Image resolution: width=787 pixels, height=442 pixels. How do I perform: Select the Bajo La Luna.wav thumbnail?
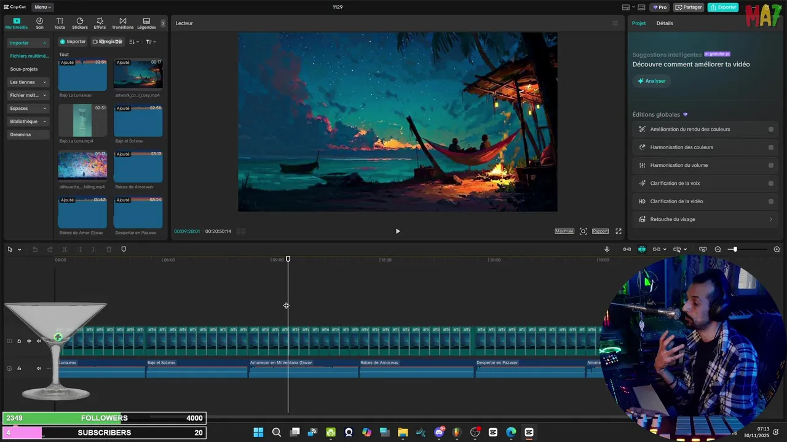tap(82, 75)
